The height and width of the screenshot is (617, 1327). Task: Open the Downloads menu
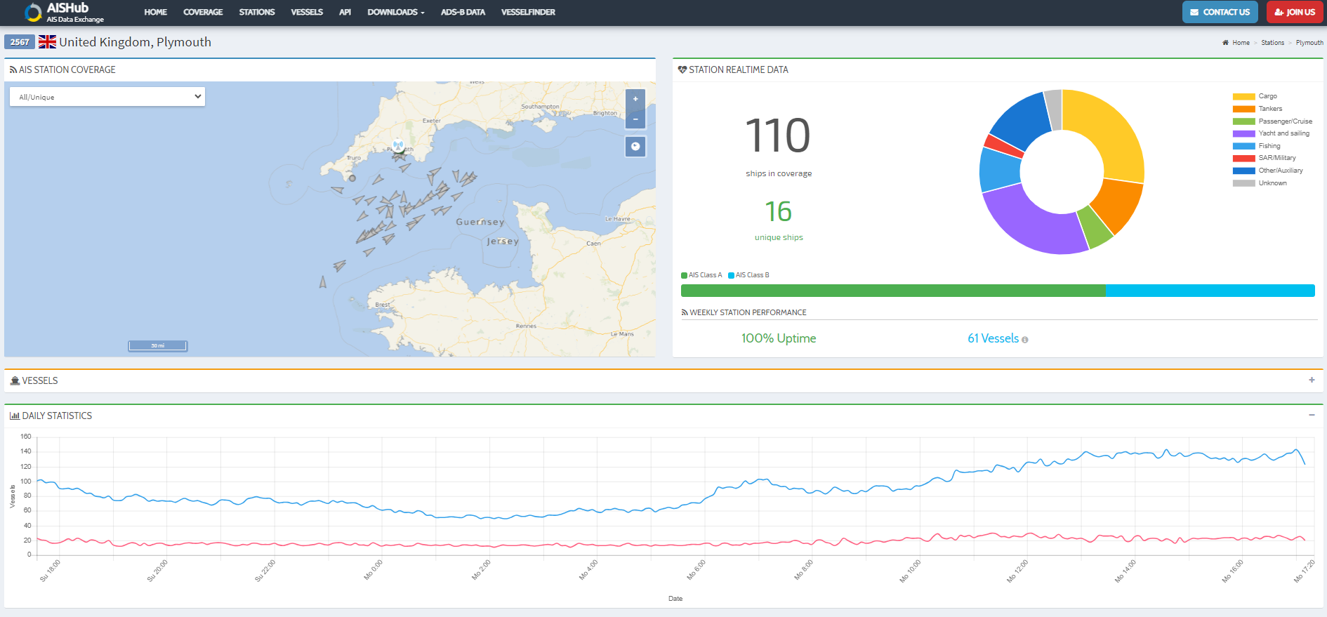point(395,13)
